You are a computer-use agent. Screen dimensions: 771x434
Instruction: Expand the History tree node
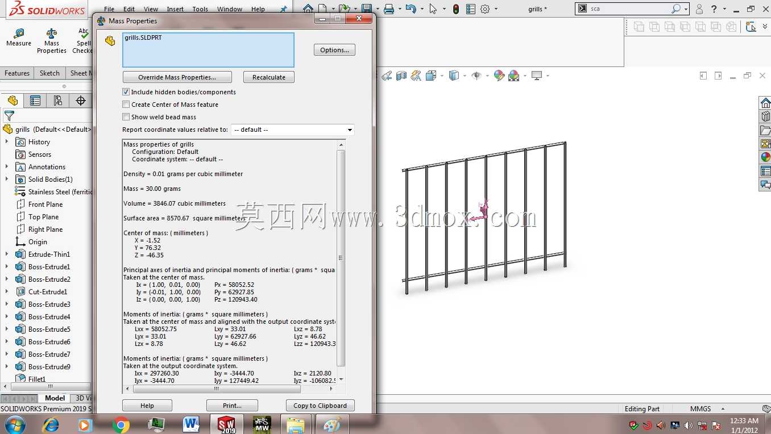[x=7, y=142]
